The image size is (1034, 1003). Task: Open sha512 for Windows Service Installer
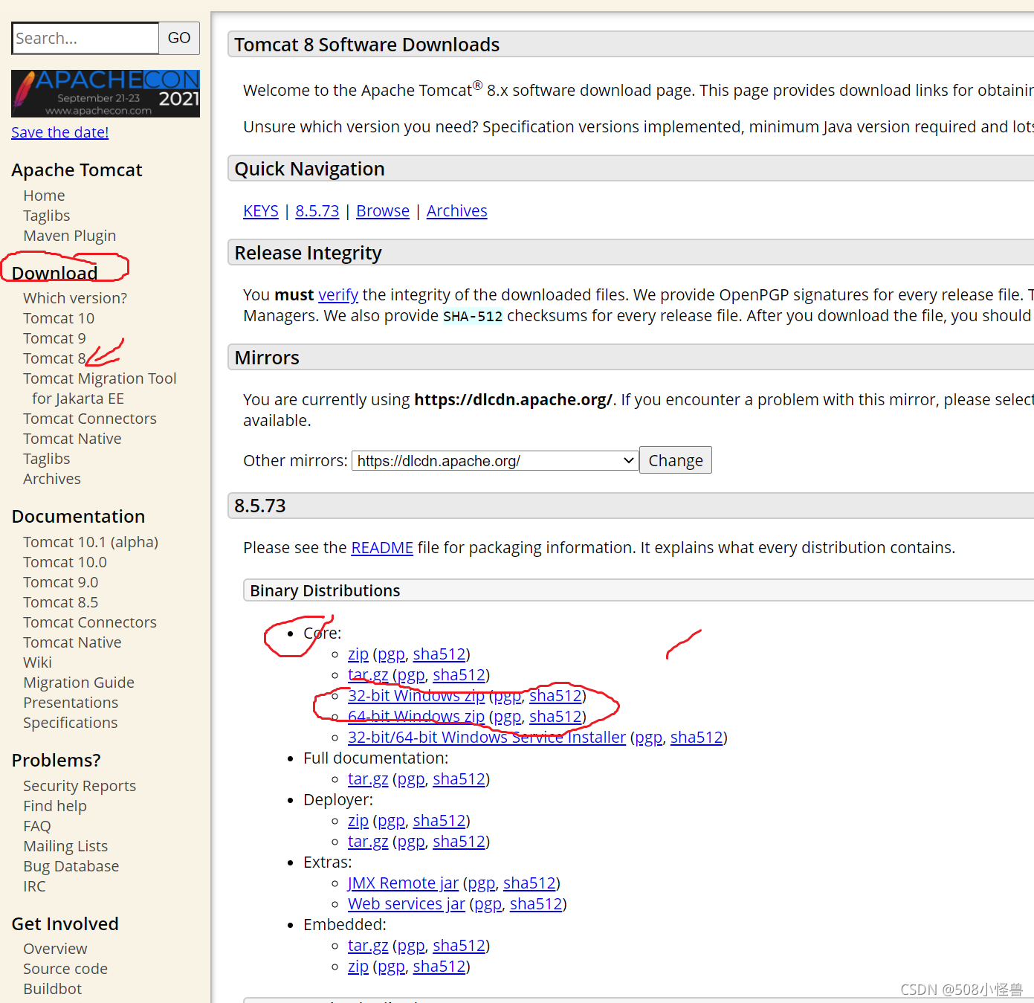tap(697, 738)
